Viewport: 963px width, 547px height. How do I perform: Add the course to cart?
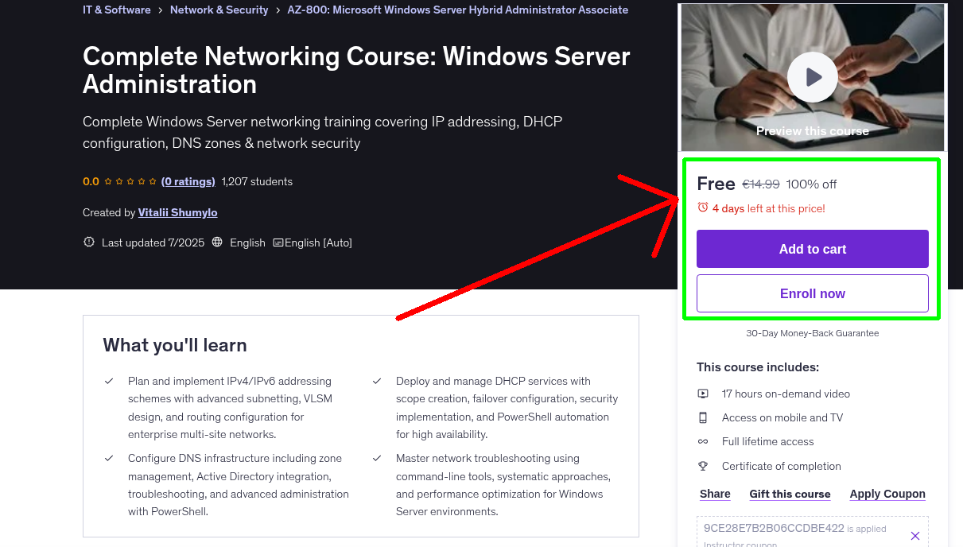pos(812,249)
